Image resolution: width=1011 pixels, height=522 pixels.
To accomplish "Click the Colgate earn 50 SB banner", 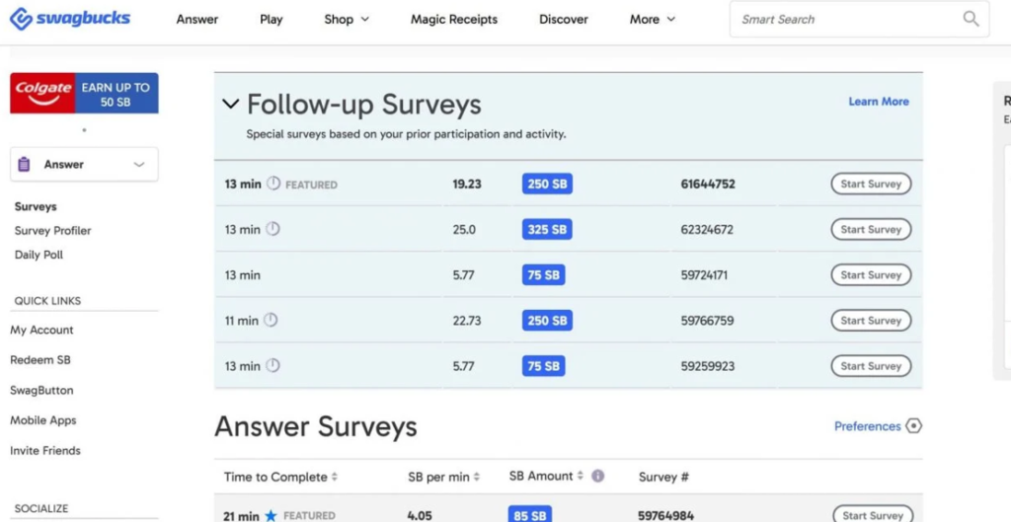I will pyautogui.click(x=84, y=94).
